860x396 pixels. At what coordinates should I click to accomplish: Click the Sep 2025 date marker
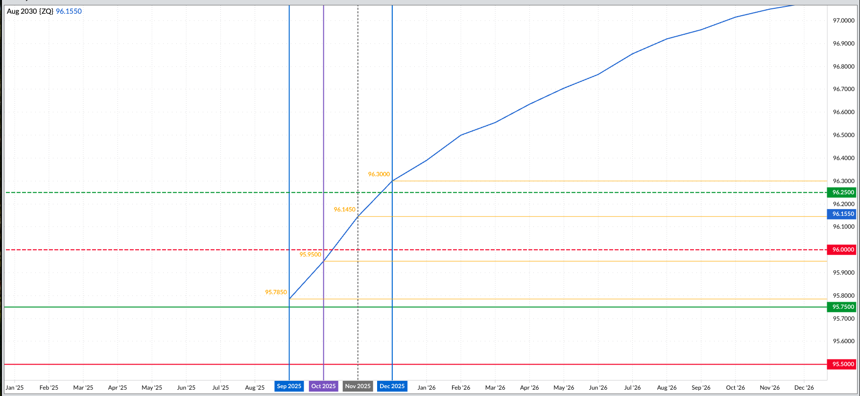click(x=289, y=386)
